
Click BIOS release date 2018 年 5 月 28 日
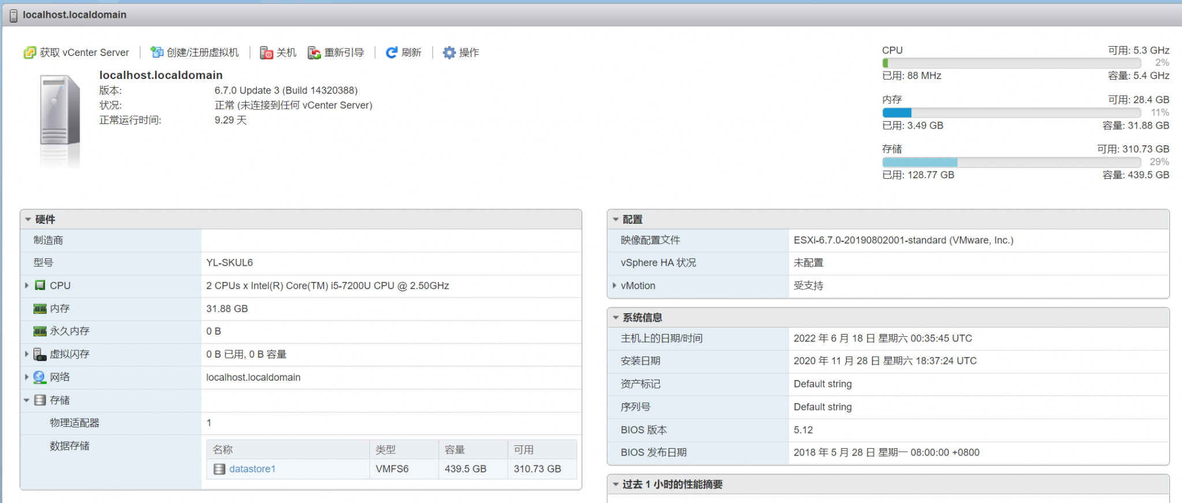[x=886, y=452]
